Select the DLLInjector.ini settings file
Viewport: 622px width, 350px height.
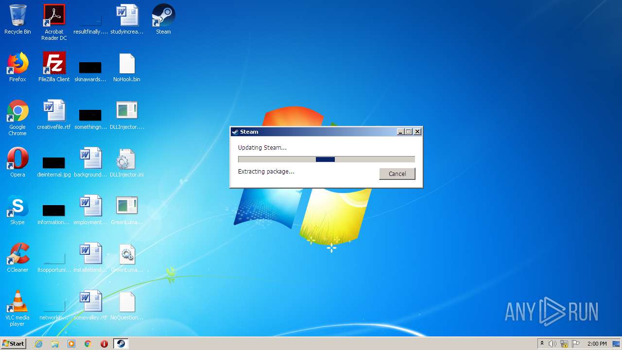pyautogui.click(x=127, y=162)
